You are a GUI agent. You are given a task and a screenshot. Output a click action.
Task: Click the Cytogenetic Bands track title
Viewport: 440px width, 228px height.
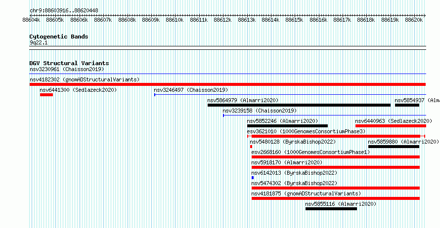click(59, 37)
